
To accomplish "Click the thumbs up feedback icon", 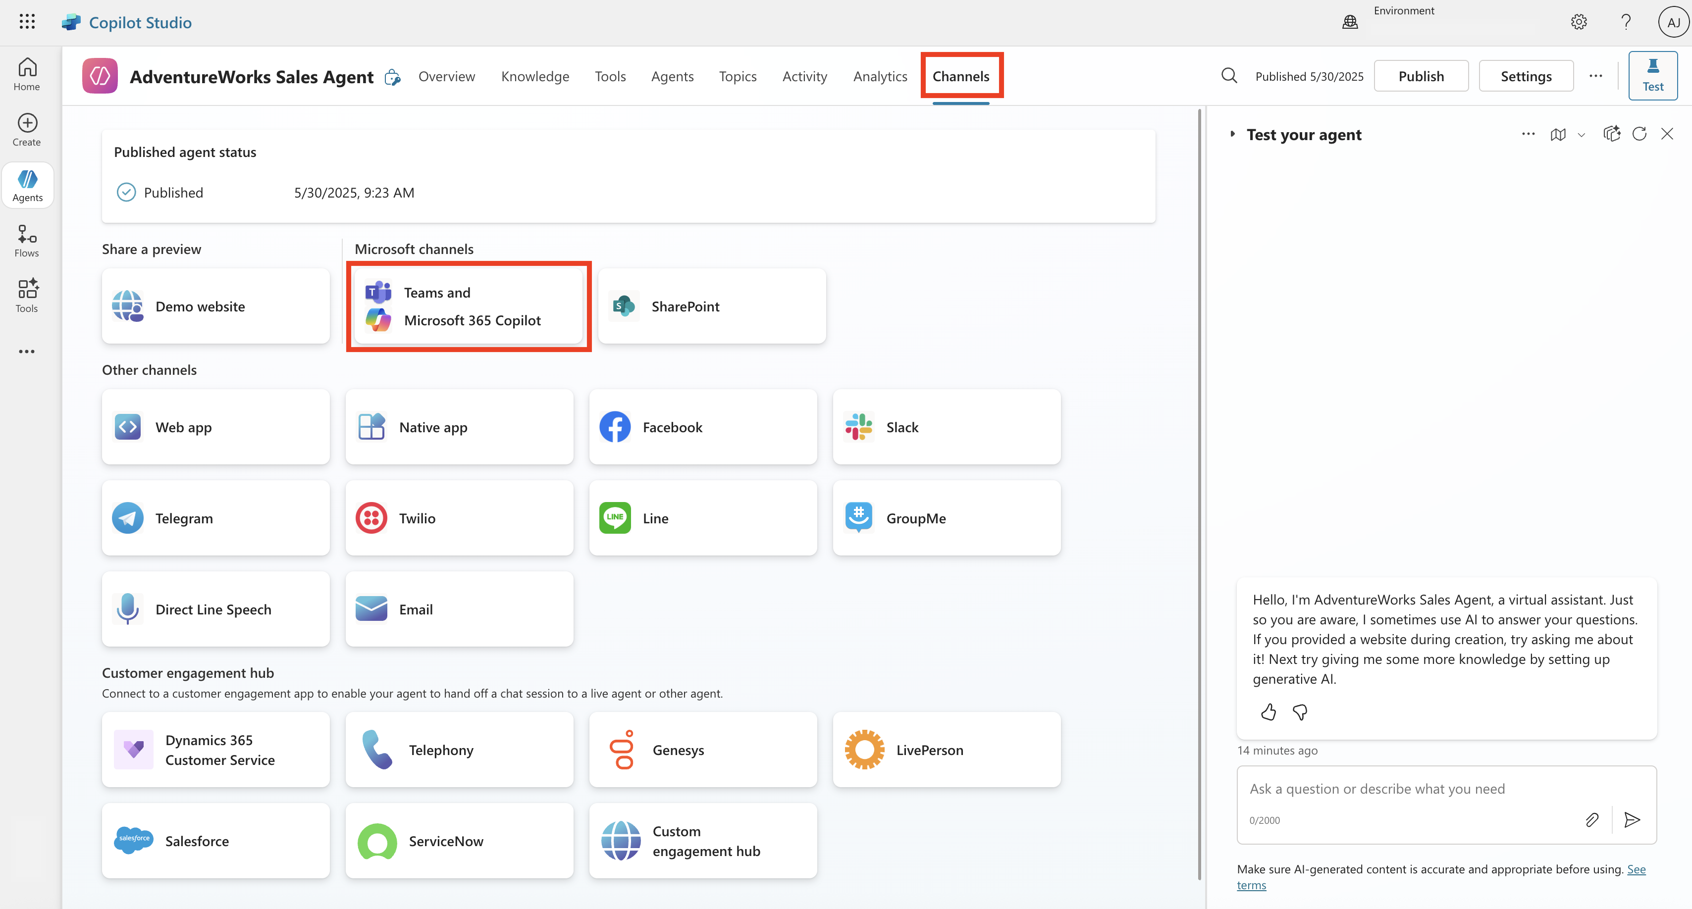I will [x=1269, y=712].
